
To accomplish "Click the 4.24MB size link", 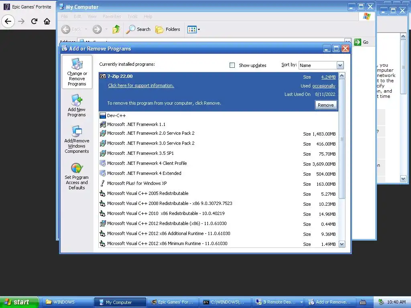I will click(328, 77).
